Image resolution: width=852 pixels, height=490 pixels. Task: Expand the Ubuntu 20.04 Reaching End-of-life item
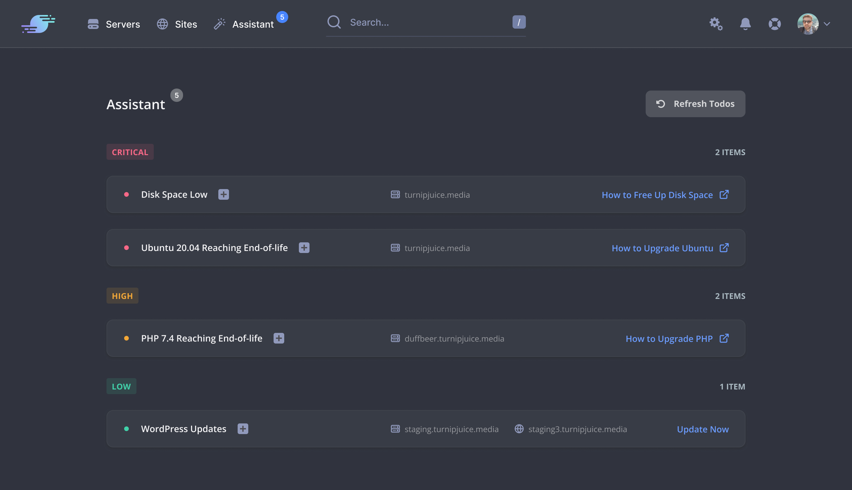tap(304, 248)
